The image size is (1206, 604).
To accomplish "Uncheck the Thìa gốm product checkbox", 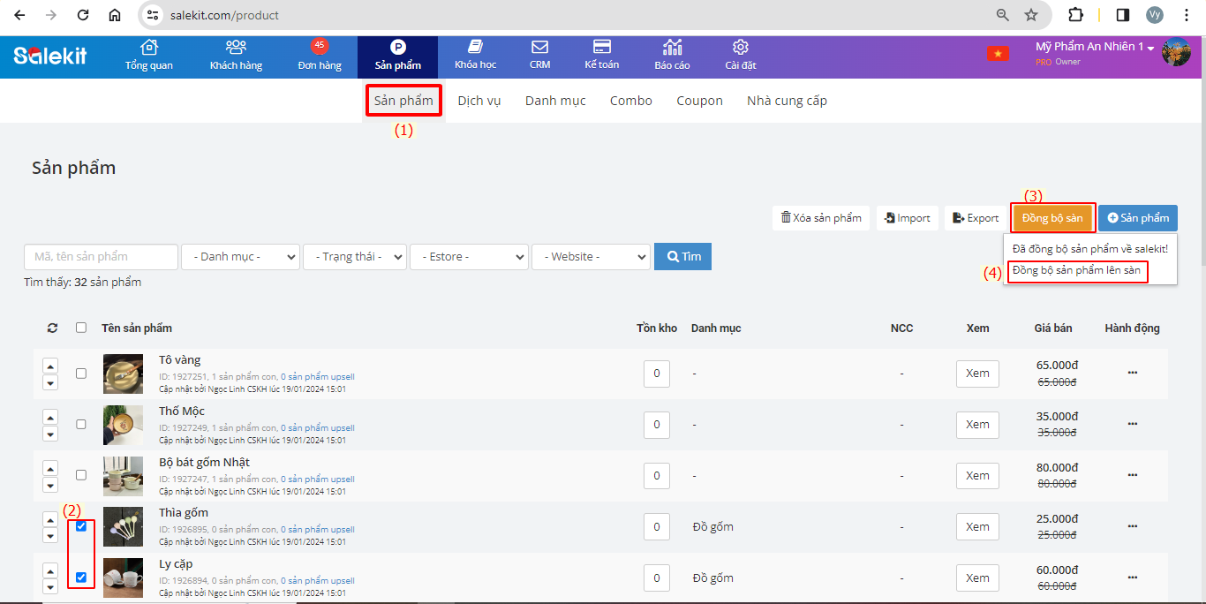I will pos(81,526).
